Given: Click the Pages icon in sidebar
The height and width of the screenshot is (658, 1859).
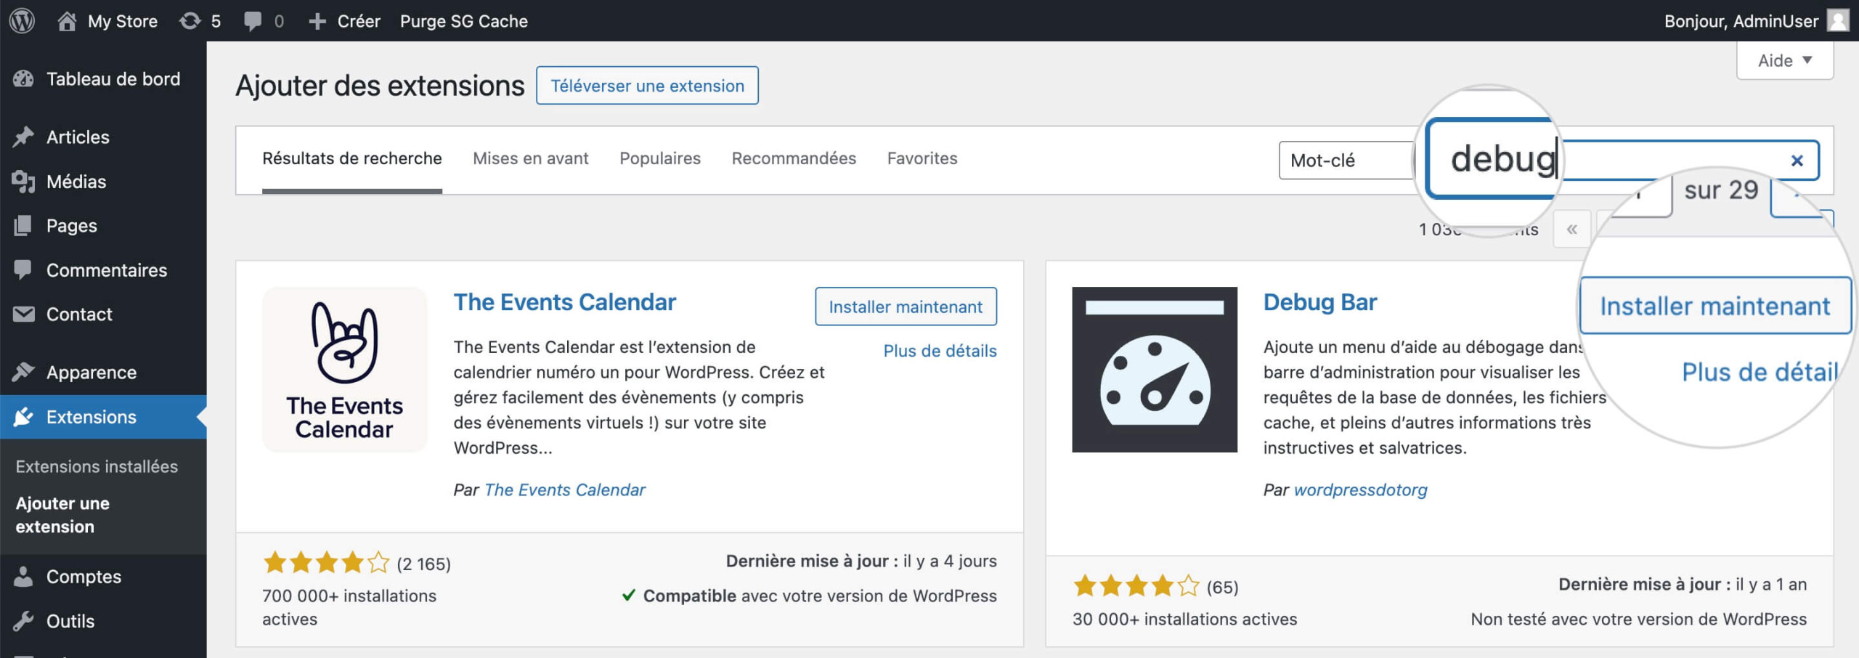Looking at the screenshot, I should (x=23, y=226).
